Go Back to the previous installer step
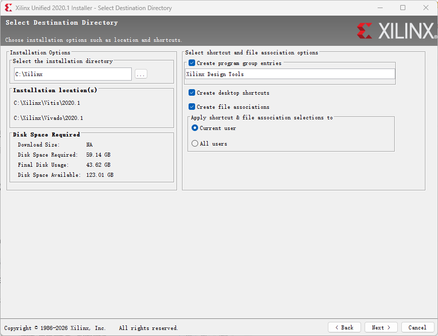 (x=344, y=327)
